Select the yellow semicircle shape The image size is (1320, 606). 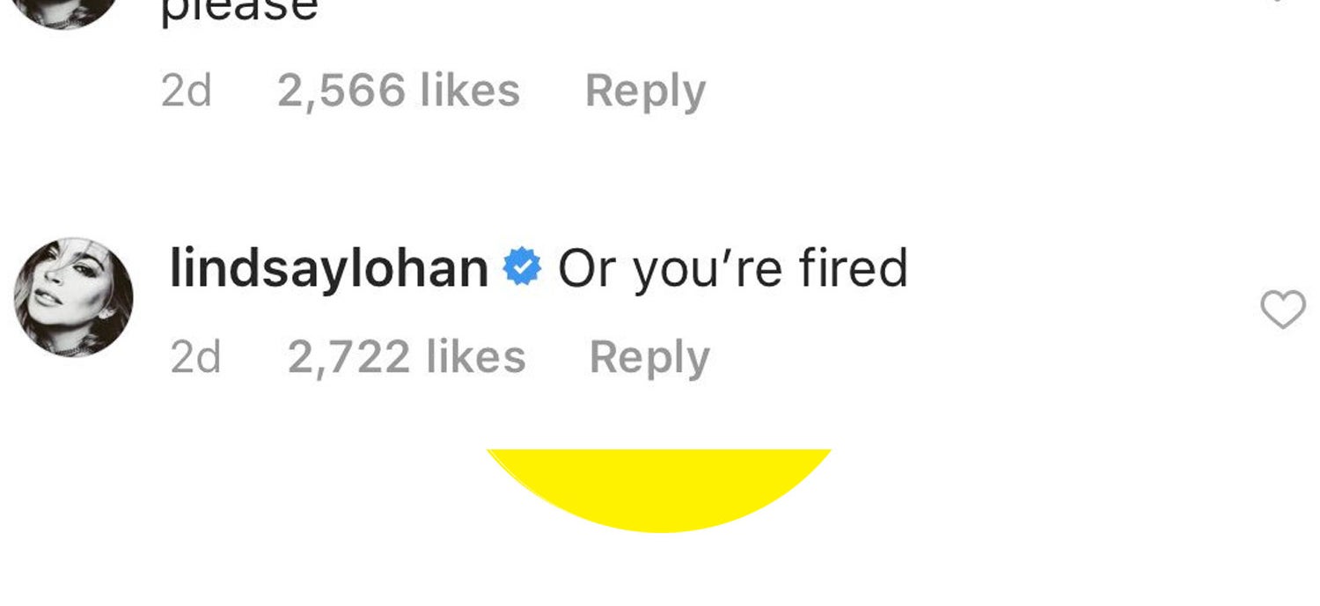point(658,488)
